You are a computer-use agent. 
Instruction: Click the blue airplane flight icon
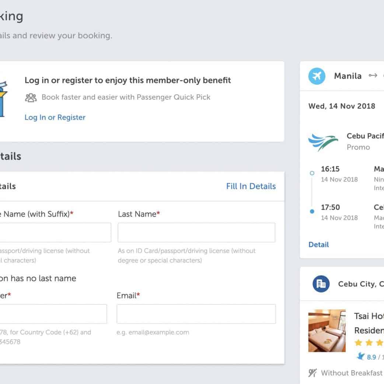pyautogui.click(x=317, y=76)
